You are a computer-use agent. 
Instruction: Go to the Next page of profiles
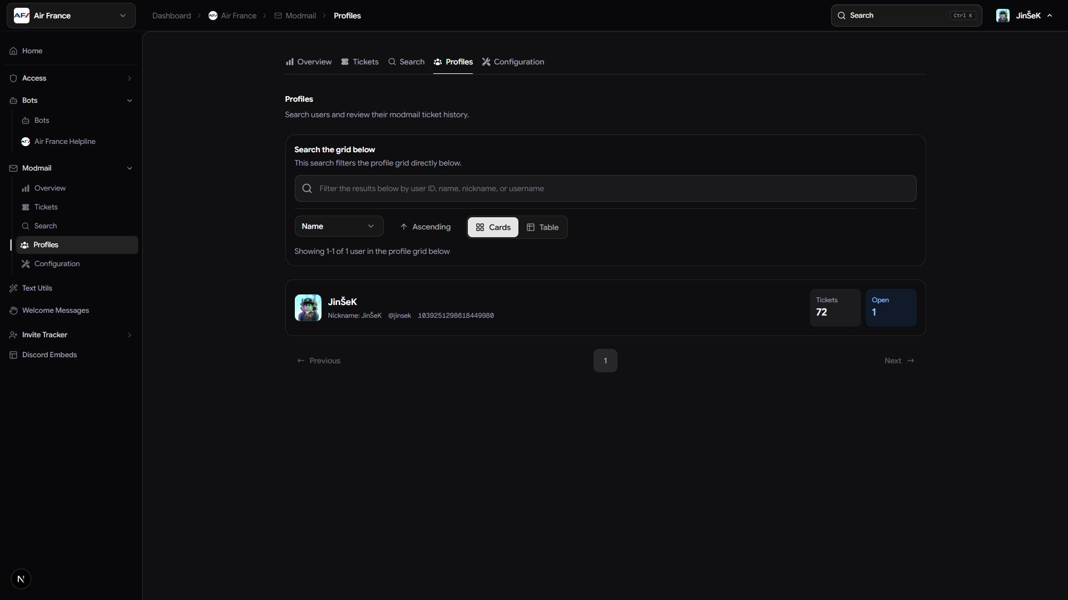pos(899,361)
